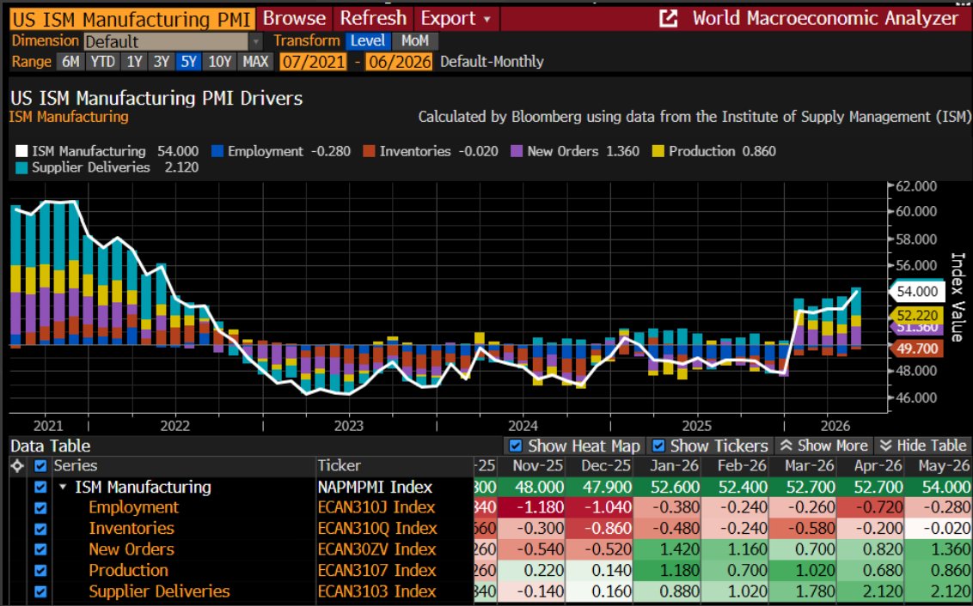Image resolution: width=973 pixels, height=606 pixels.
Task: Click the 49.700 red axis value marker
Action: (x=917, y=348)
